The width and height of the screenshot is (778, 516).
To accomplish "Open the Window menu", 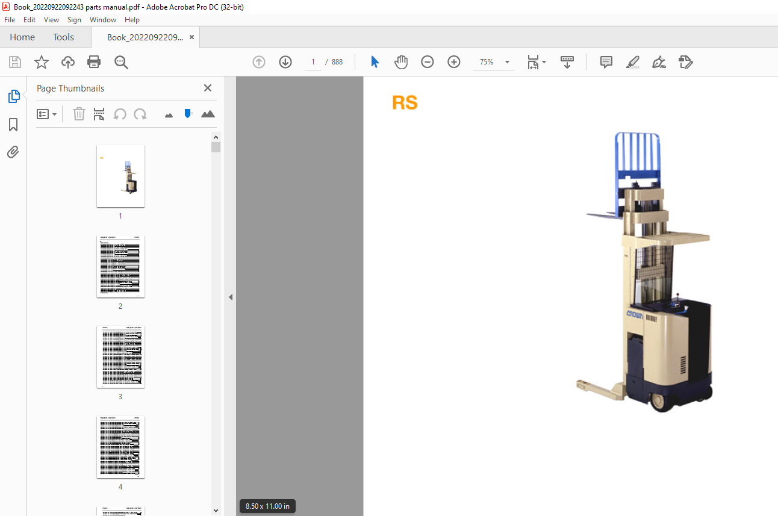I will (x=103, y=20).
